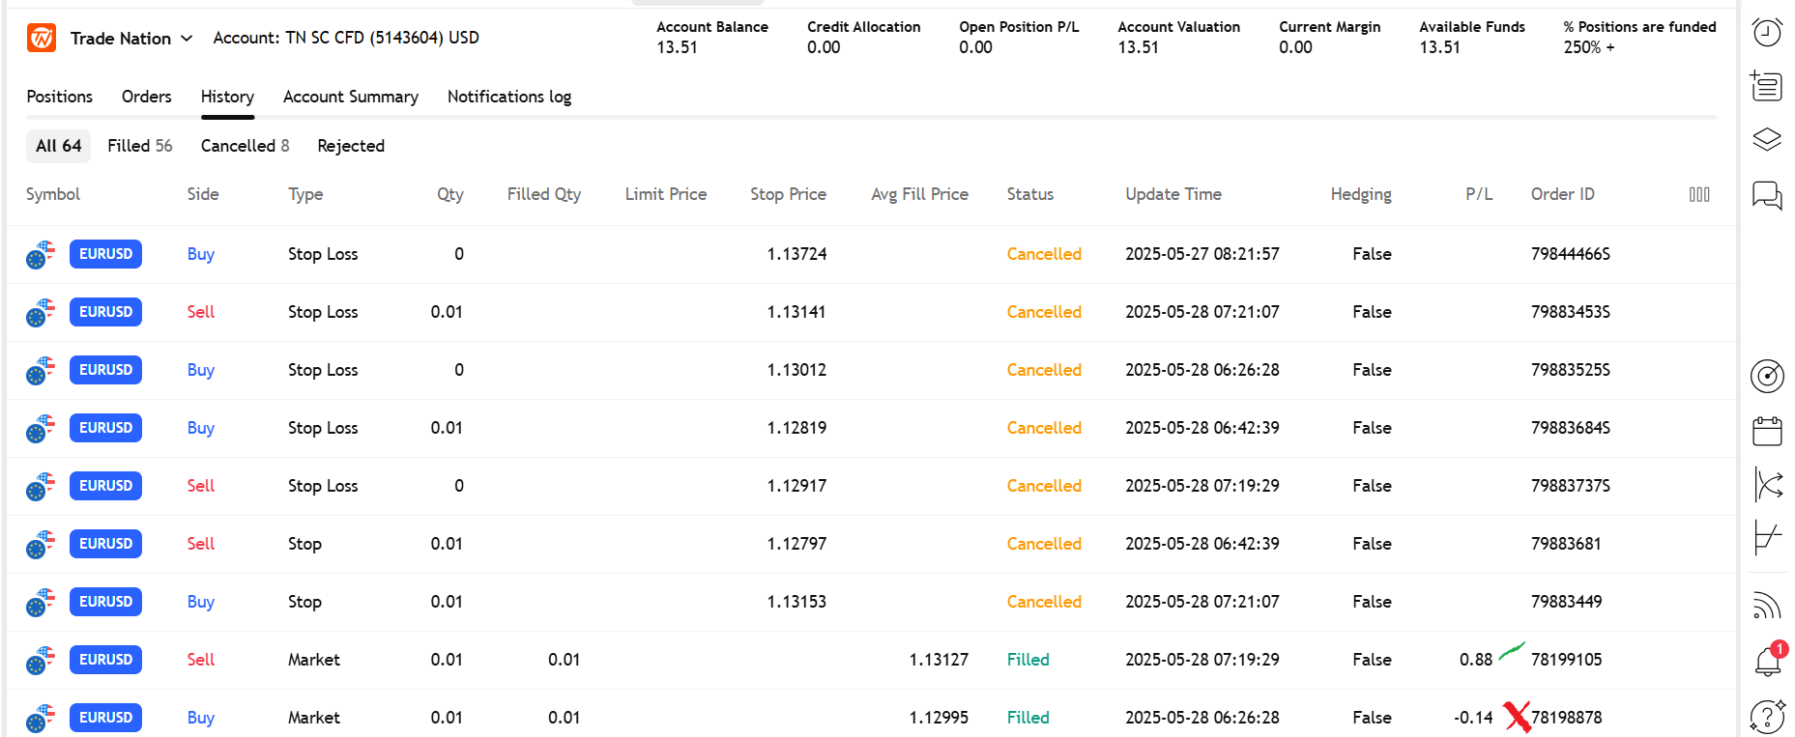The height and width of the screenshot is (737, 1795).
Task: Switch to the Orders tab
Action: tap(146, 97)
